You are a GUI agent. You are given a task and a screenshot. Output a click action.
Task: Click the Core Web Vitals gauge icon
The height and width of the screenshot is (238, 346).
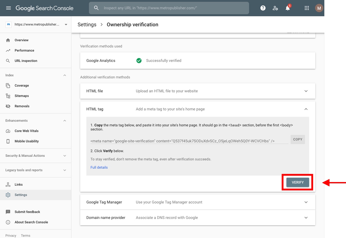(8, 131)
